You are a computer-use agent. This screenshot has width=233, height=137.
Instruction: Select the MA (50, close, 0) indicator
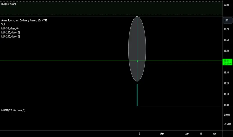coord(10,28)
